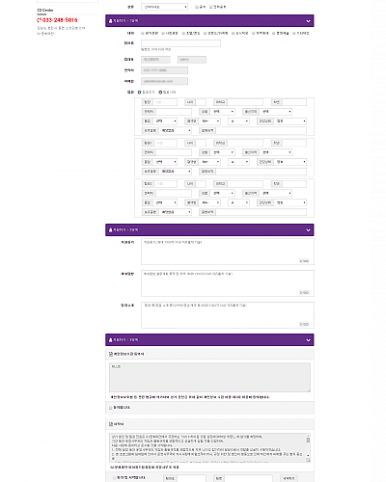Tick the pledge signature checkbox beside name fields

(114, 478)
